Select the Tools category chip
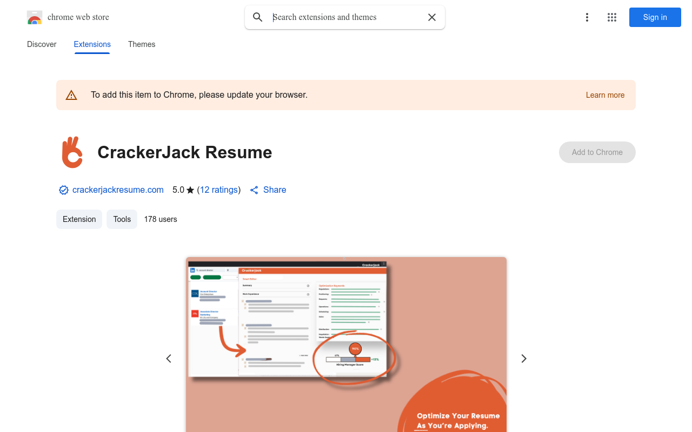This screenshot has width=692, height=432. (122, 219)
